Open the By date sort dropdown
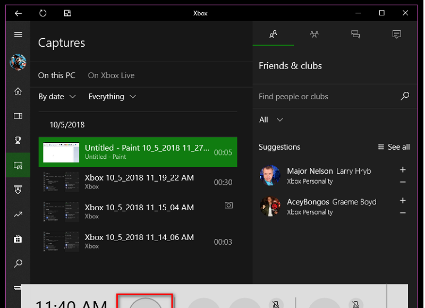This screenshot has width=425, height=308. click(57, 97)
